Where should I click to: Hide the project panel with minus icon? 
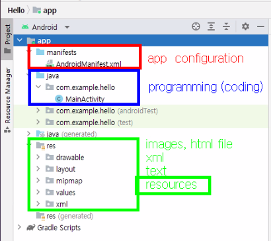tap(260, 26)
